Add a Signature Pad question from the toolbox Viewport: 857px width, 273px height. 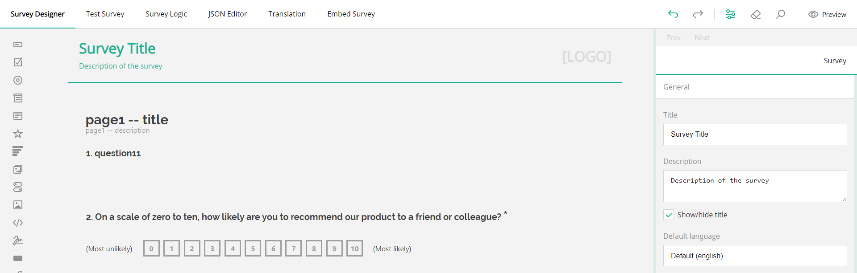pos(18,240)
